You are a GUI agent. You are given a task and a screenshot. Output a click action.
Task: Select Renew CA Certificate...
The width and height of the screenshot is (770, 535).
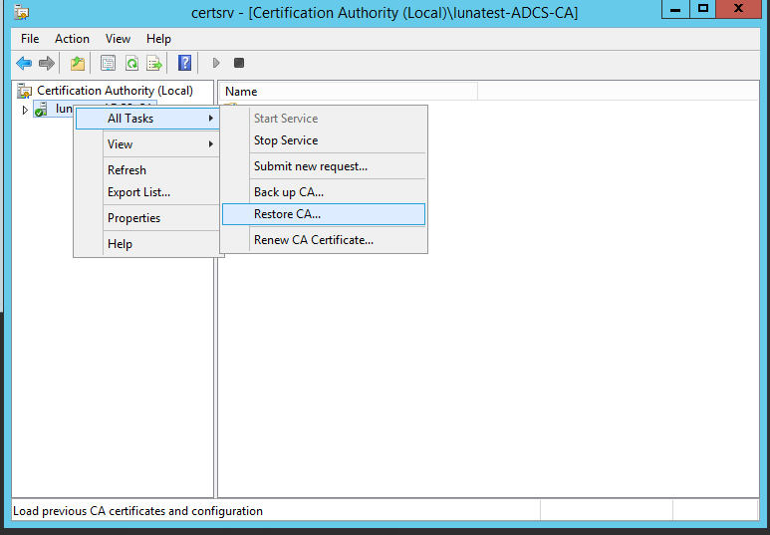coord(324,240)
